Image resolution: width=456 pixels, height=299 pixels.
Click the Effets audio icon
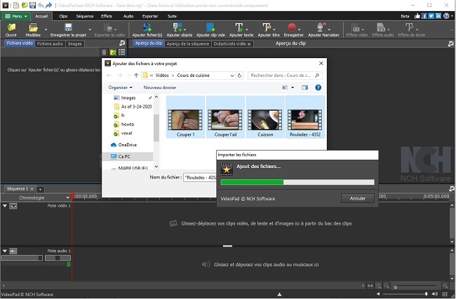[x=381, y=27]
